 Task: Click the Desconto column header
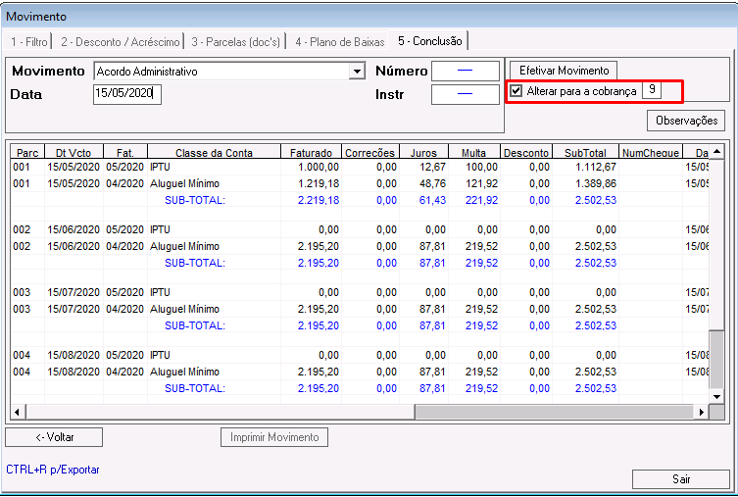[x=526, y=153]
